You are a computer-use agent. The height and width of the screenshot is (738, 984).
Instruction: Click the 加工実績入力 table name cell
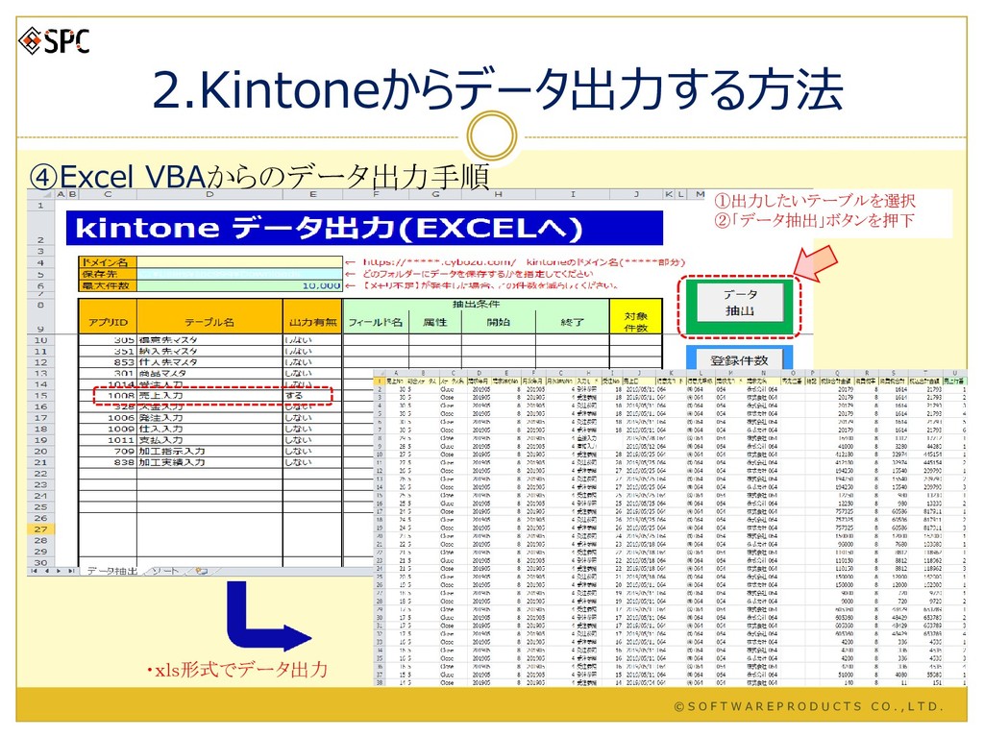(x=209, y=462)
